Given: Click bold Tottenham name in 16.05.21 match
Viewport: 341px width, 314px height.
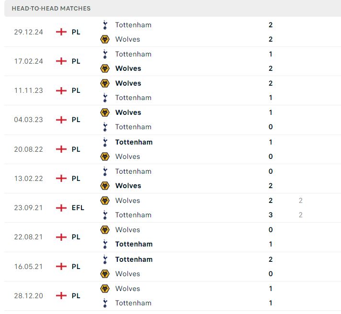Looking at the screenshot, I should [134, 259].
